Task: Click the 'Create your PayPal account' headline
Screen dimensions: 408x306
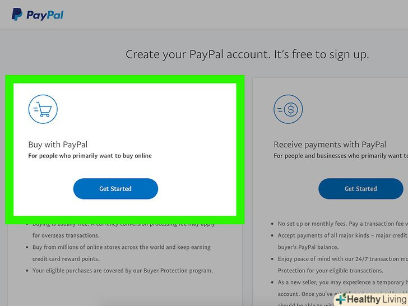Action: [247, 55]
